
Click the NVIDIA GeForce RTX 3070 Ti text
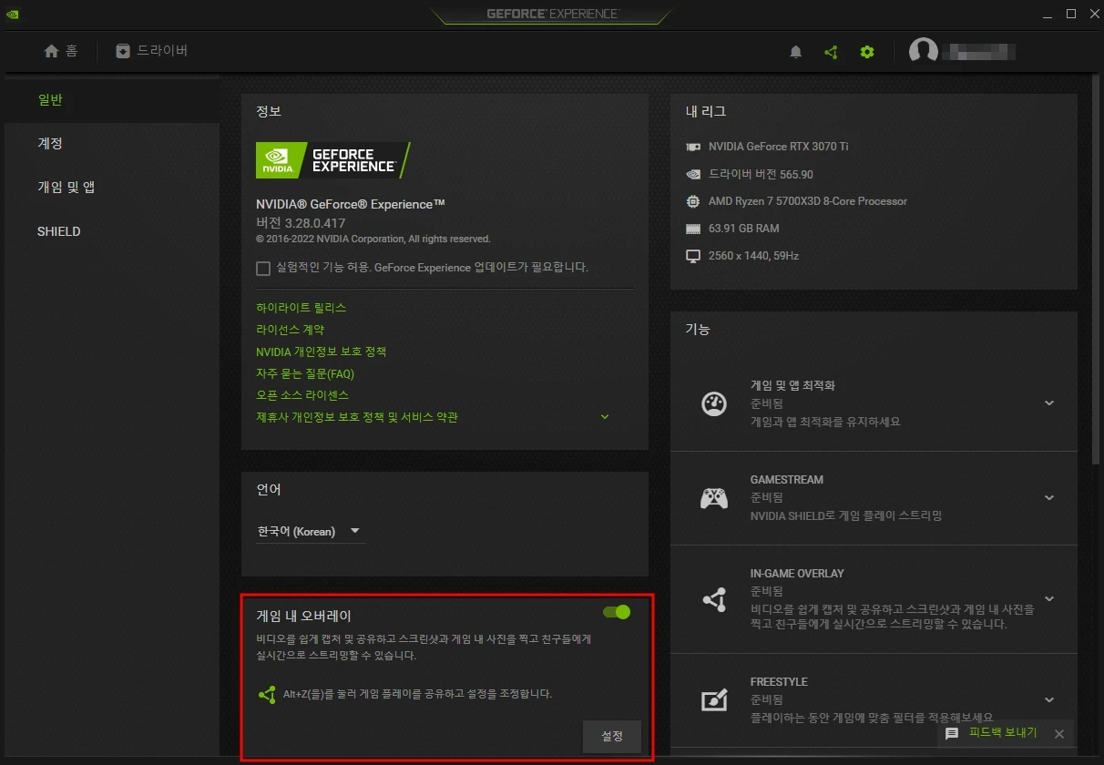pyautogui.click(x=779, y=147)
